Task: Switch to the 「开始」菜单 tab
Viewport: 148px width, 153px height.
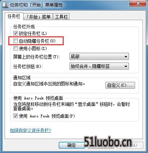Action: pyautogui.click(x=38, y=17)
